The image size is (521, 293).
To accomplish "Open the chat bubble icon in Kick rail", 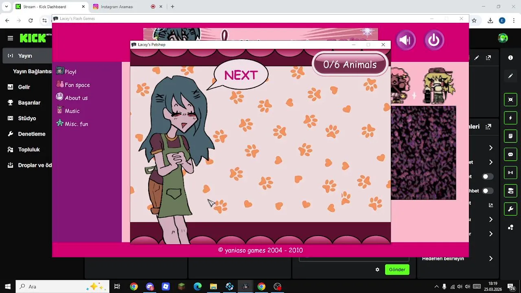I will coord(510,155).
